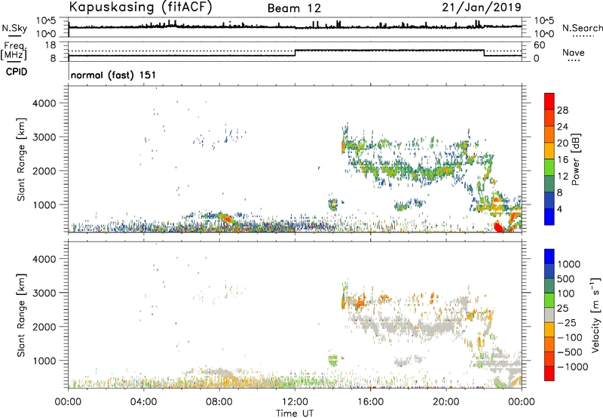Image resolution: width=603 pixels, height=418 pixels.
Task: Click the date '21/Jan/2019'
Action: coord(482,8)
